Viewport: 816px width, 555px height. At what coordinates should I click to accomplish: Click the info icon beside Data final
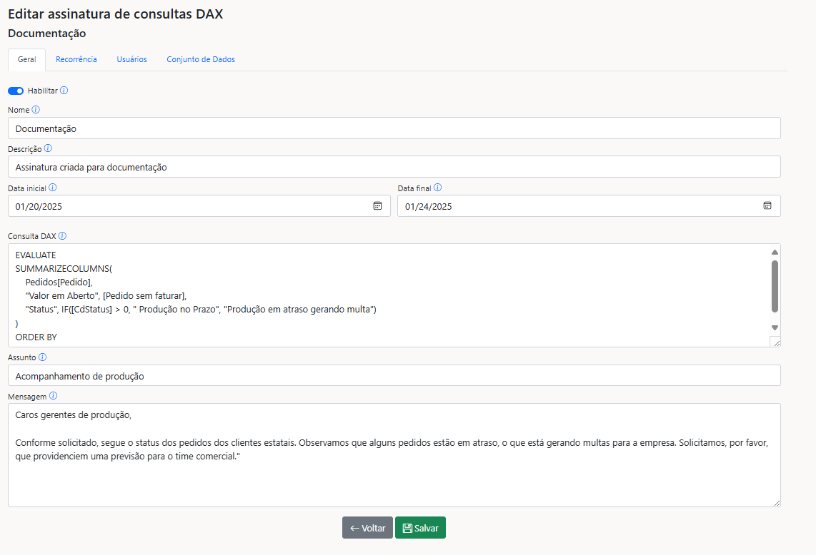(x=437, y=188)
